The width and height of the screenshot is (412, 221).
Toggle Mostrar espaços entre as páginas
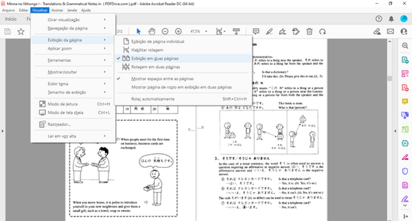(182, 79)
